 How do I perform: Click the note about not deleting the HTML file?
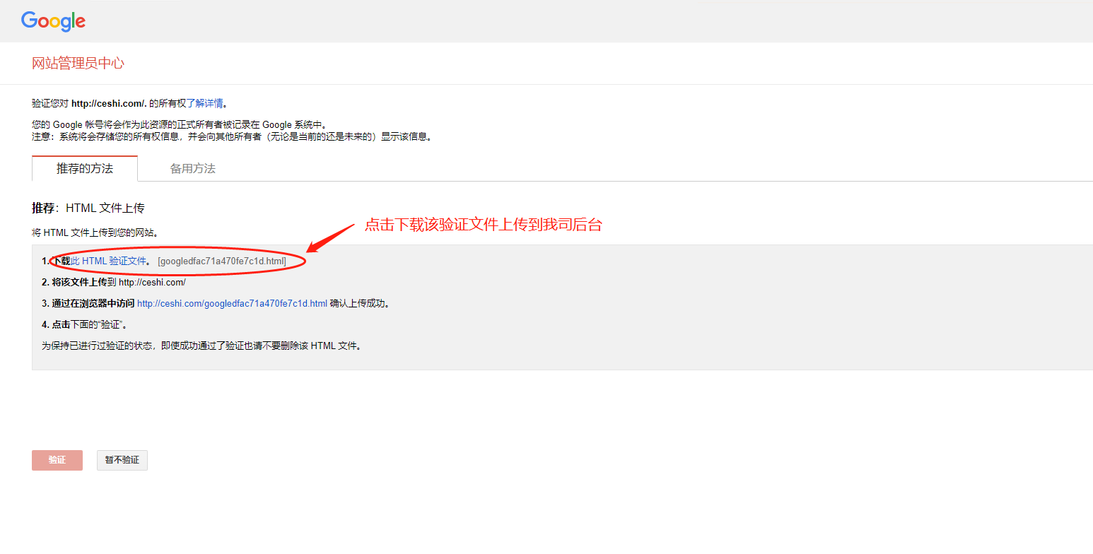[x=201, y=346]
